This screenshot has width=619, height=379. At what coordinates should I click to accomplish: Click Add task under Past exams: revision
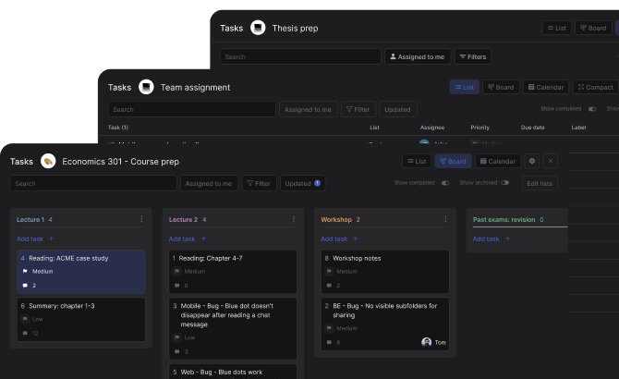(486, 238)
